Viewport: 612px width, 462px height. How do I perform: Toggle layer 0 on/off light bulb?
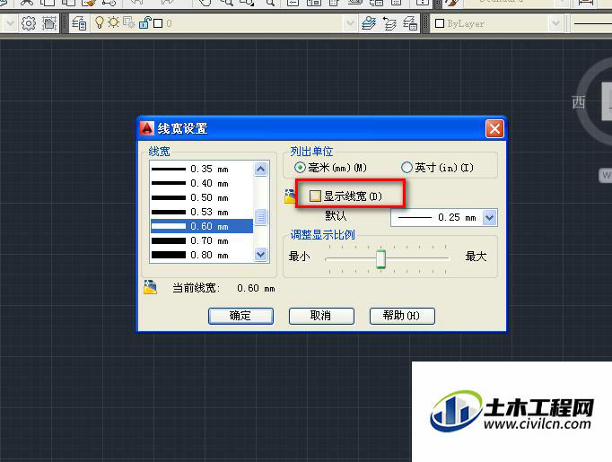point(100,22)
